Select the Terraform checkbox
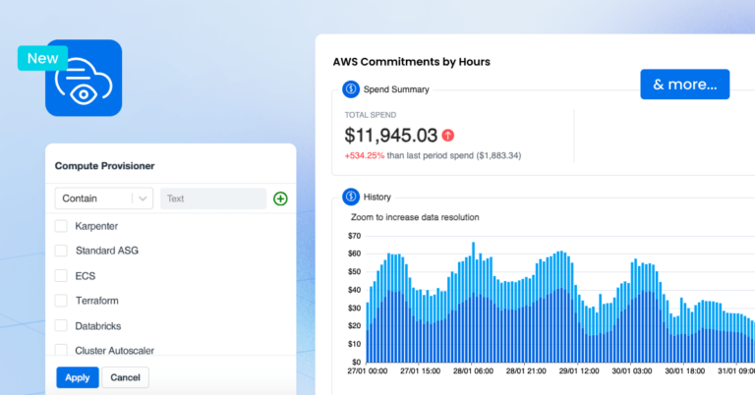The image size is (755, 395). click(x=61, y=301)
